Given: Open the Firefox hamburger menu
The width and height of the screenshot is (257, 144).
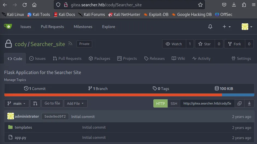Looking at the screenshot, I should click(253, 5).
